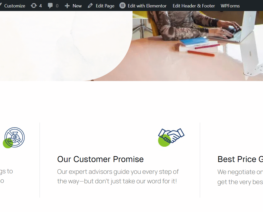Click the pending updates count 4

pyautogui.click(x=40, y=6)
